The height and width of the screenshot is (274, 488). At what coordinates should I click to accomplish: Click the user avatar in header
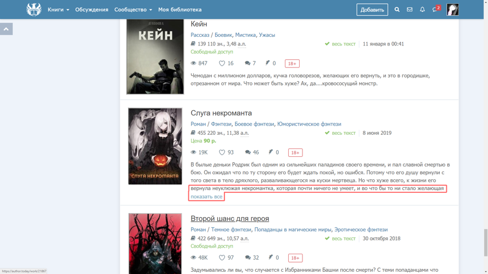tap(452, 10)
